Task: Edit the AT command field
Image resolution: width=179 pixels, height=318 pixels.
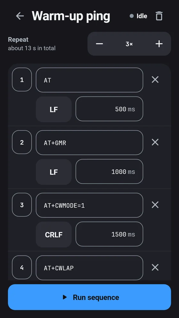Action: pyautogui.click(x=89, y=80)
